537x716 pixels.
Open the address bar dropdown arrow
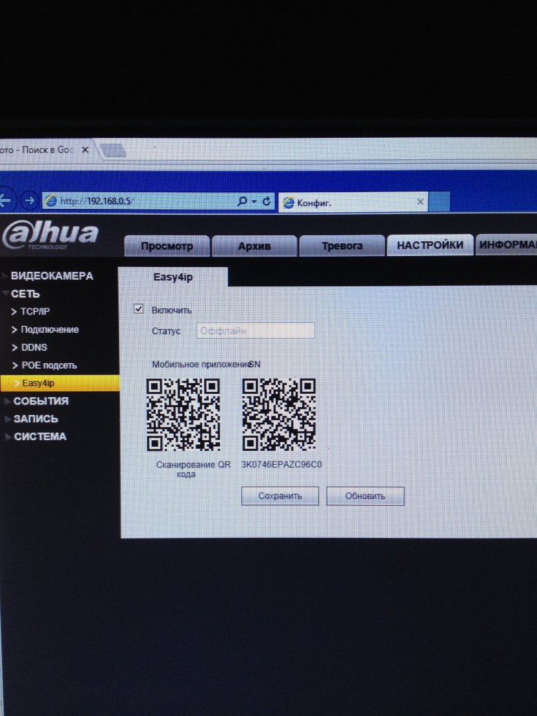coord(255,202)
